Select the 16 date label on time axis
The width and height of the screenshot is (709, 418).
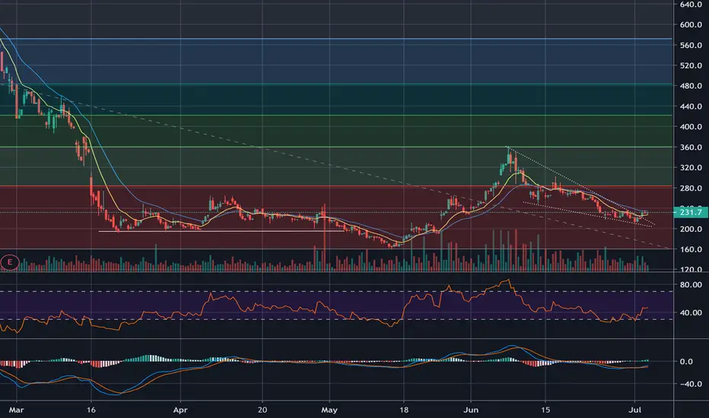91,410
